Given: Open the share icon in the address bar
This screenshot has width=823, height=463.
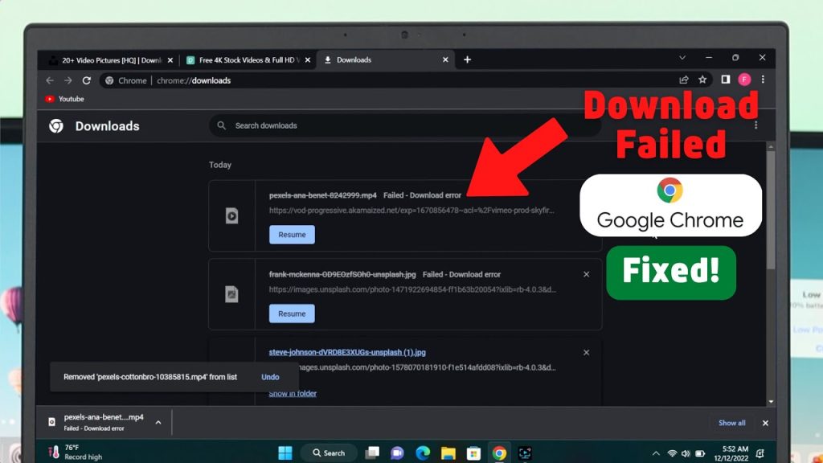Looking at the screenshot, I should [684, 80].
